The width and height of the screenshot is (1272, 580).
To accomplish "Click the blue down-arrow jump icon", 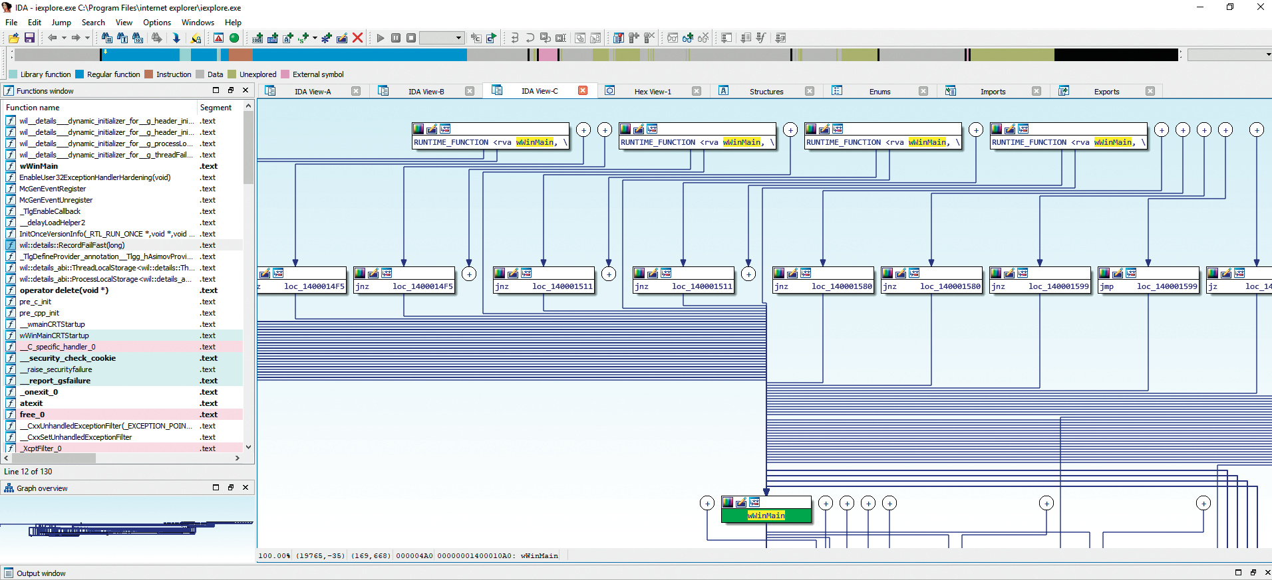I will (x=176, y=38).
